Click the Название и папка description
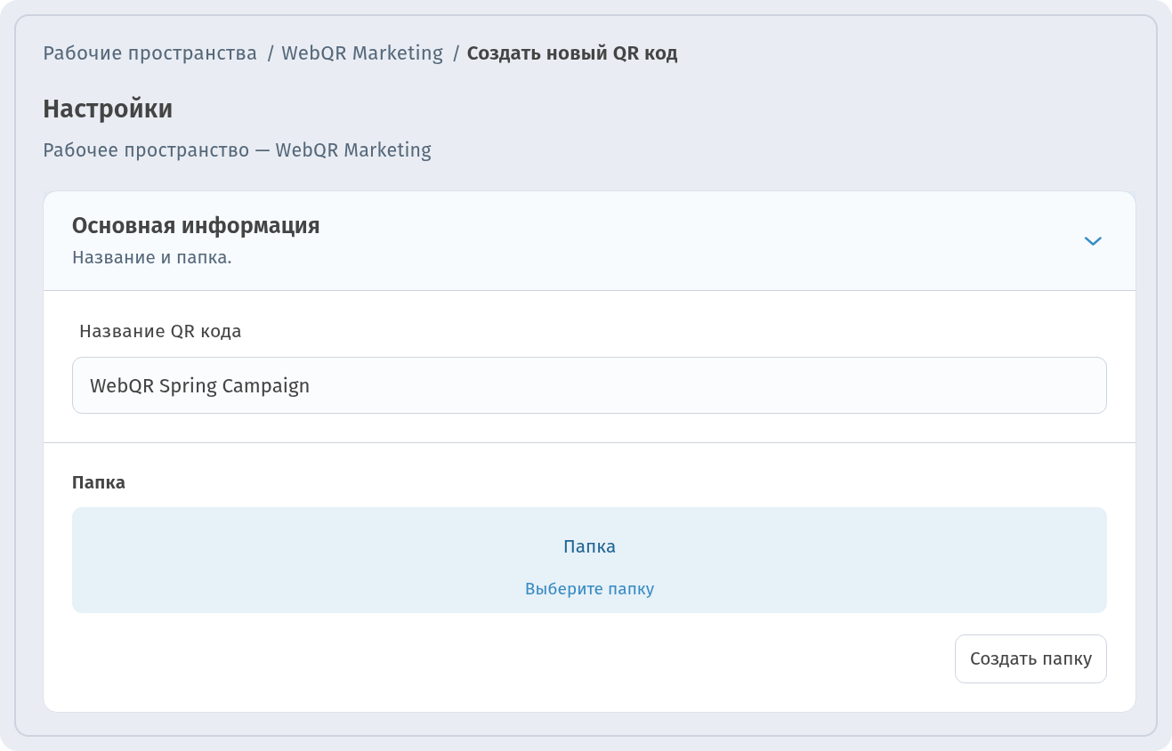The height and width of the screenshot is (751, 1172). click(x=152, y=258)
